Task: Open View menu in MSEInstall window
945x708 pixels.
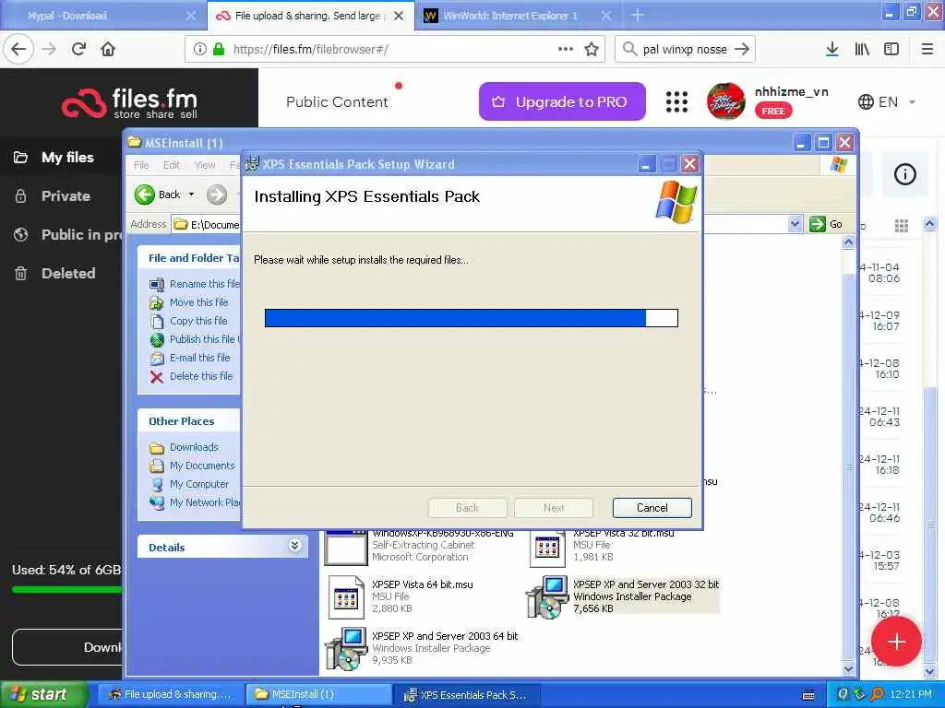Action: click(205, 165)
